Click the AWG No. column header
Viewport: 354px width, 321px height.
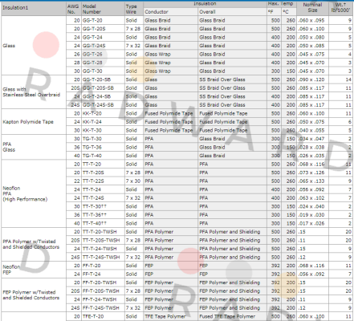(74, 9)
